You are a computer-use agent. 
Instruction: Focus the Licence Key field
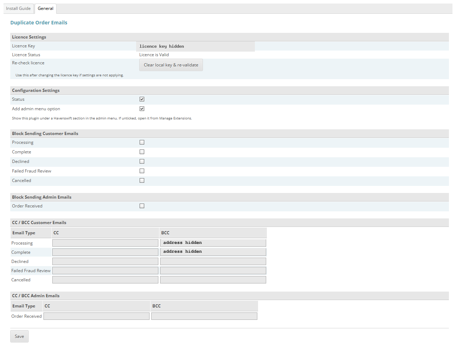click(x=195, y=46)
